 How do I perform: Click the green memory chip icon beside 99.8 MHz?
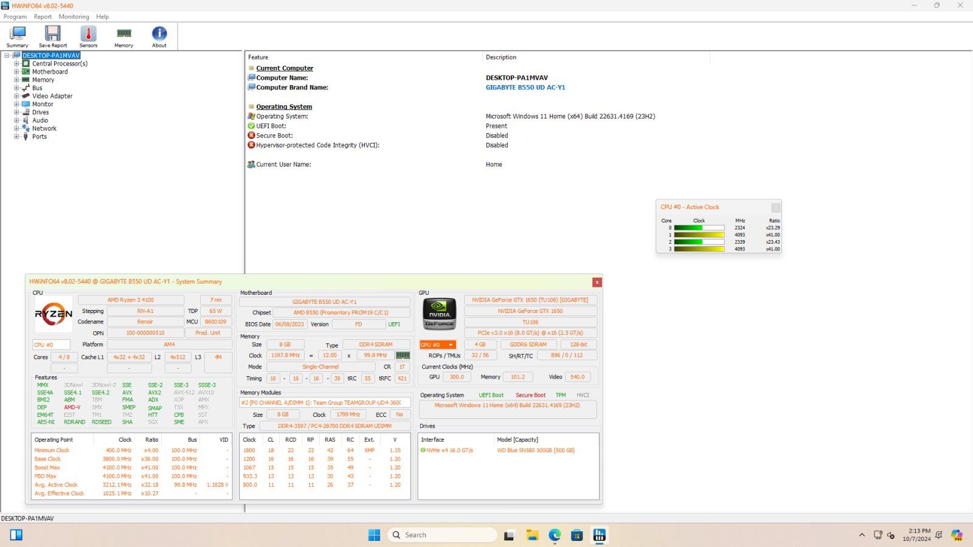[x=403, y=355]
